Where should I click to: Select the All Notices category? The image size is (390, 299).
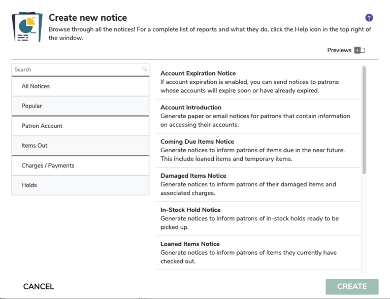point(80,86)
